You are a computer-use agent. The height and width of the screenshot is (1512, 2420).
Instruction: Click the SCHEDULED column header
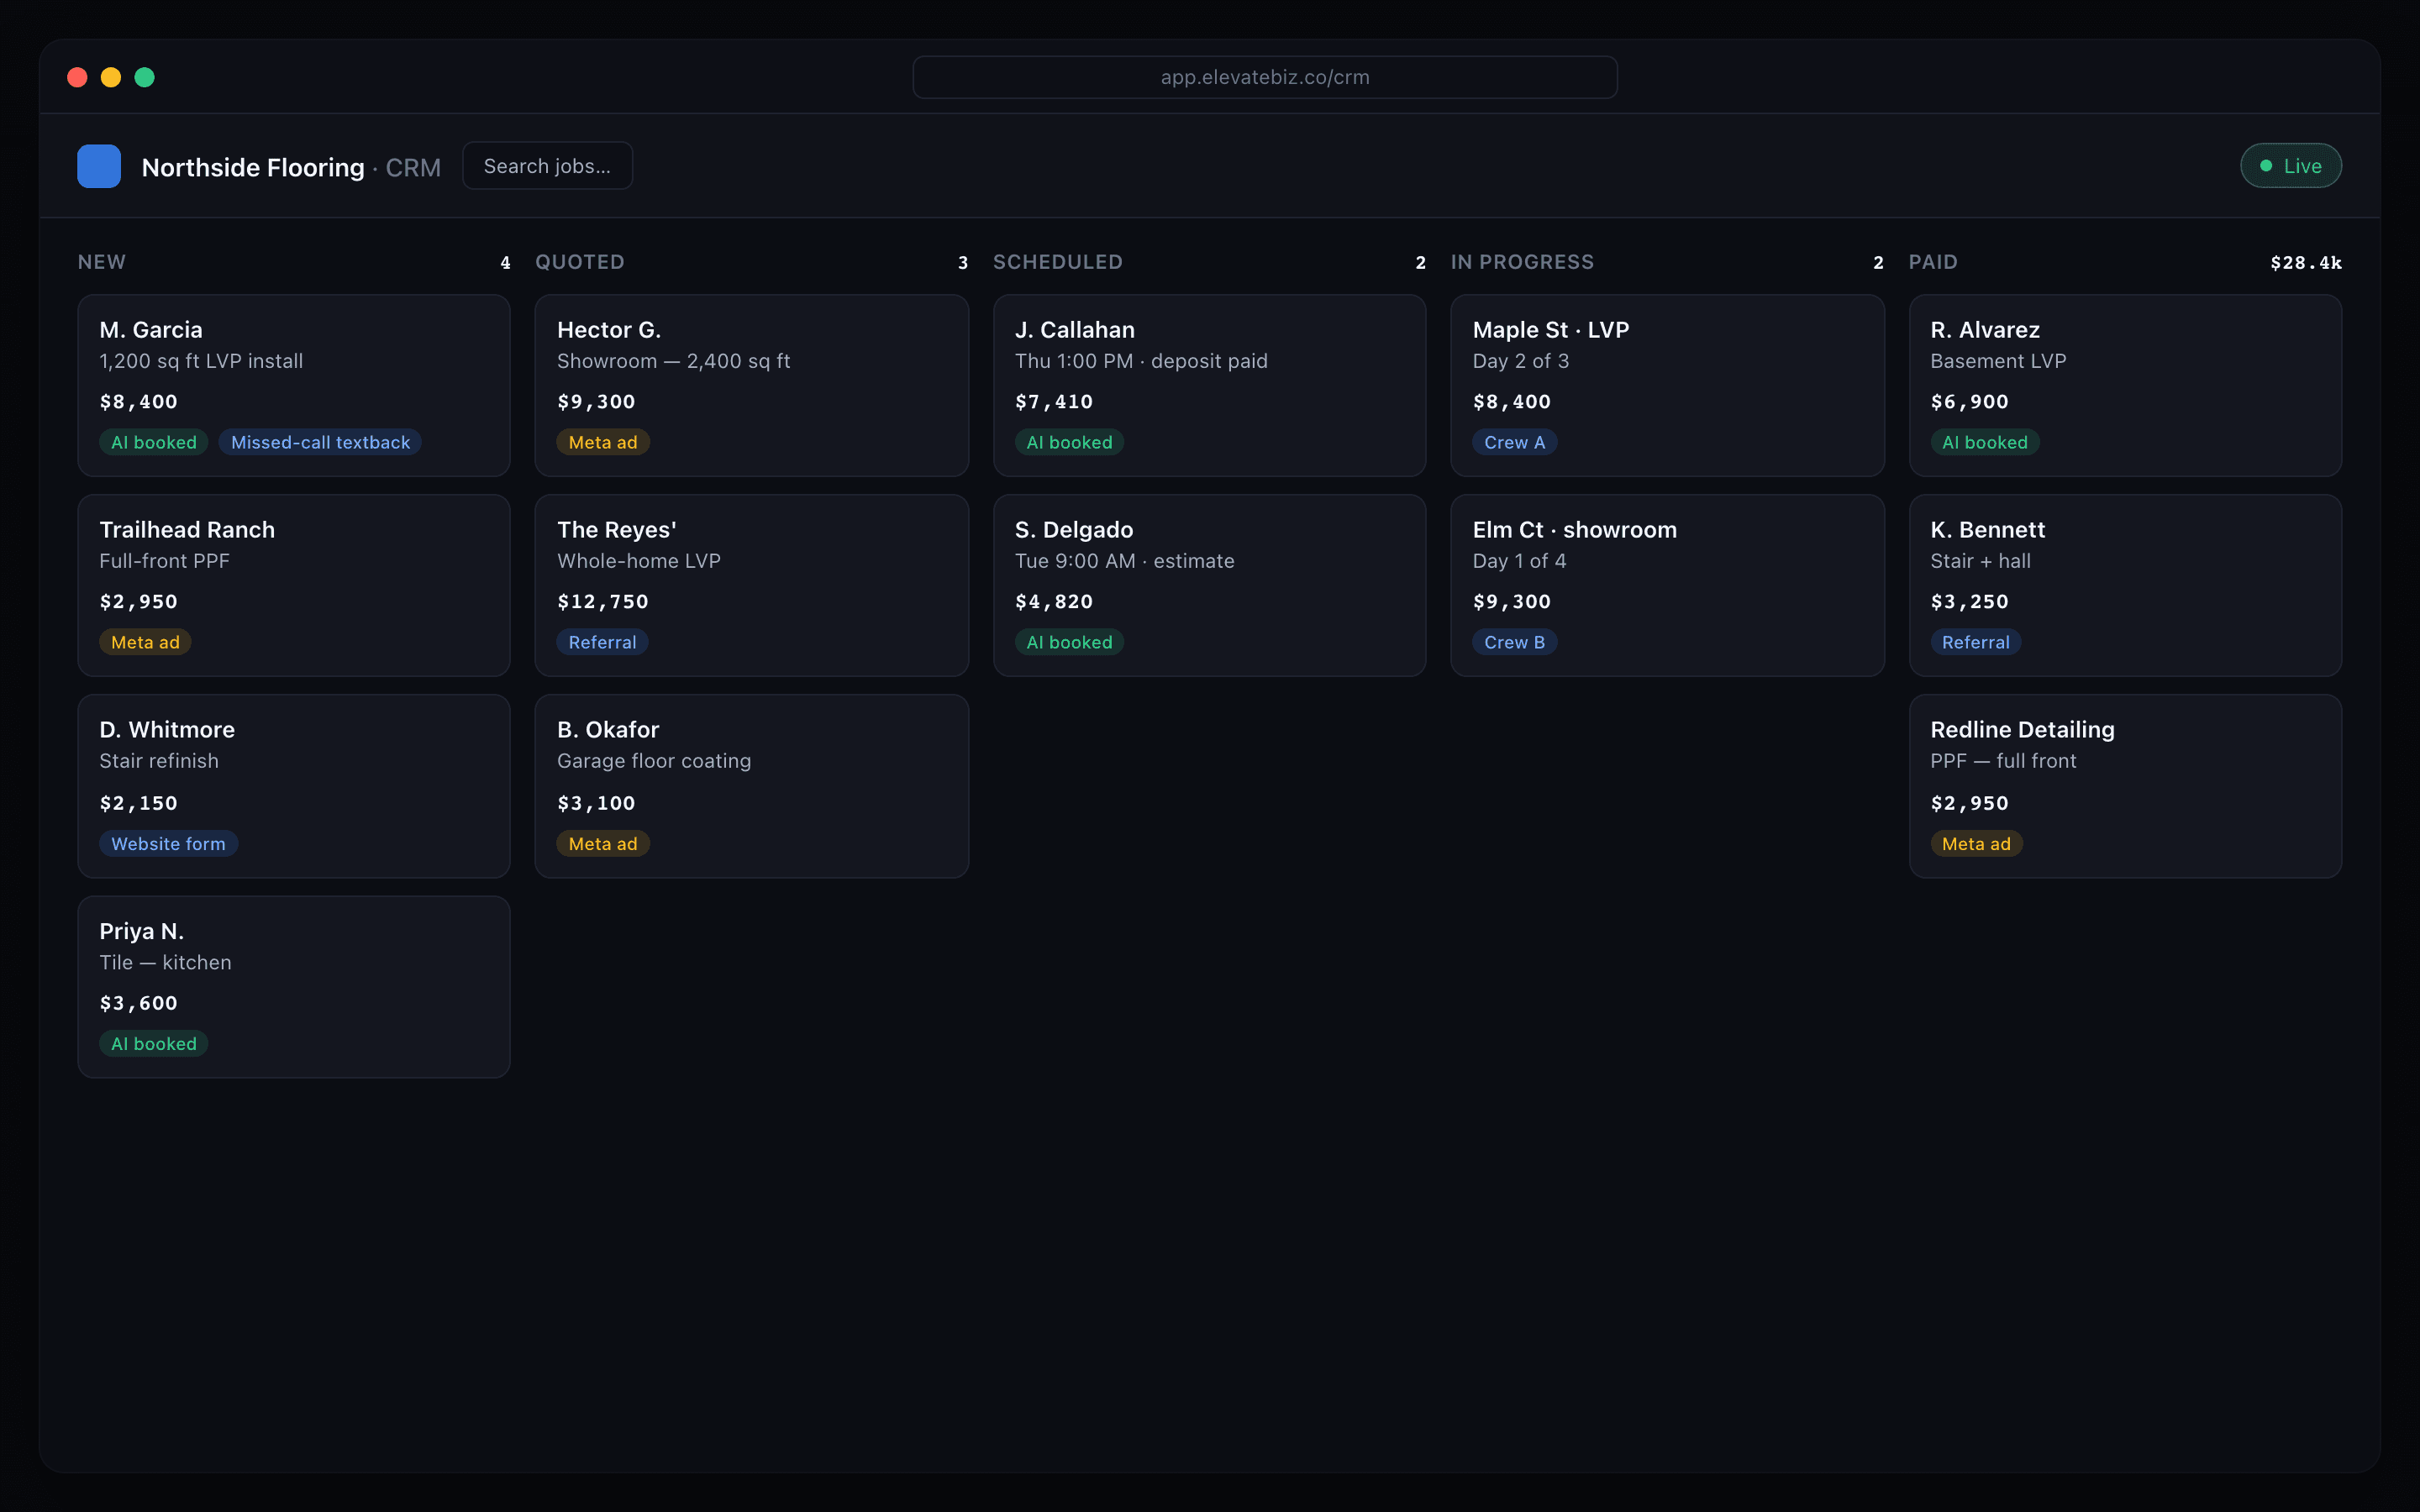[1058, 262]
